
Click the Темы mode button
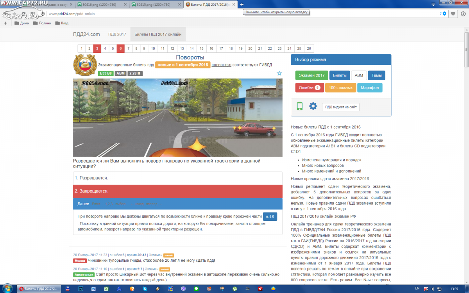(x=376, y=75)
